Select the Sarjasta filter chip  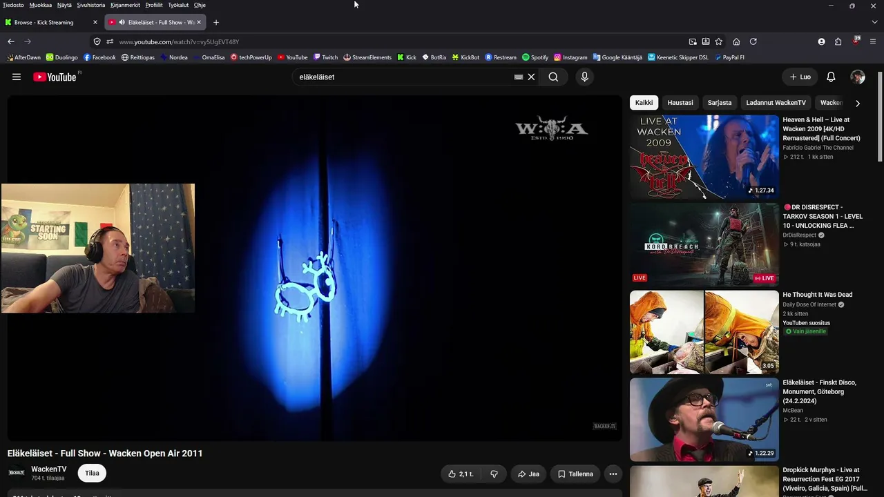720,103
